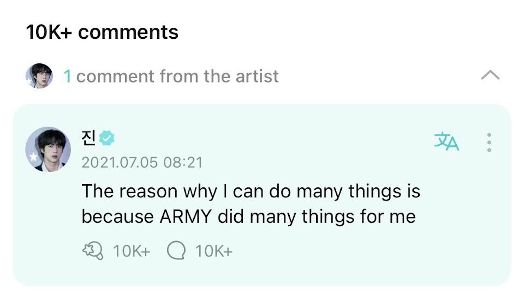Click the 10K+ count beside cheer icon
Screen dimensions: 524x295
[x=131, y=251]
